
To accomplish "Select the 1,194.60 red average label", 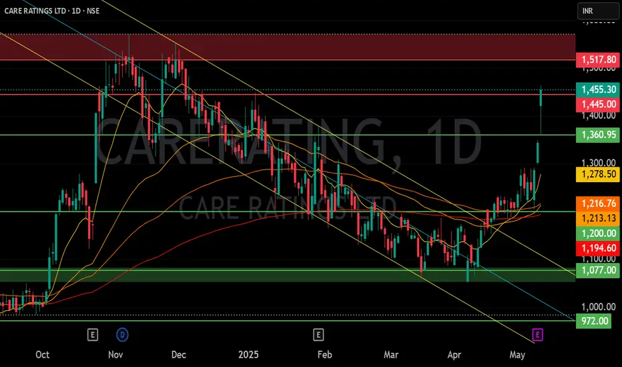I will [598, 248].
